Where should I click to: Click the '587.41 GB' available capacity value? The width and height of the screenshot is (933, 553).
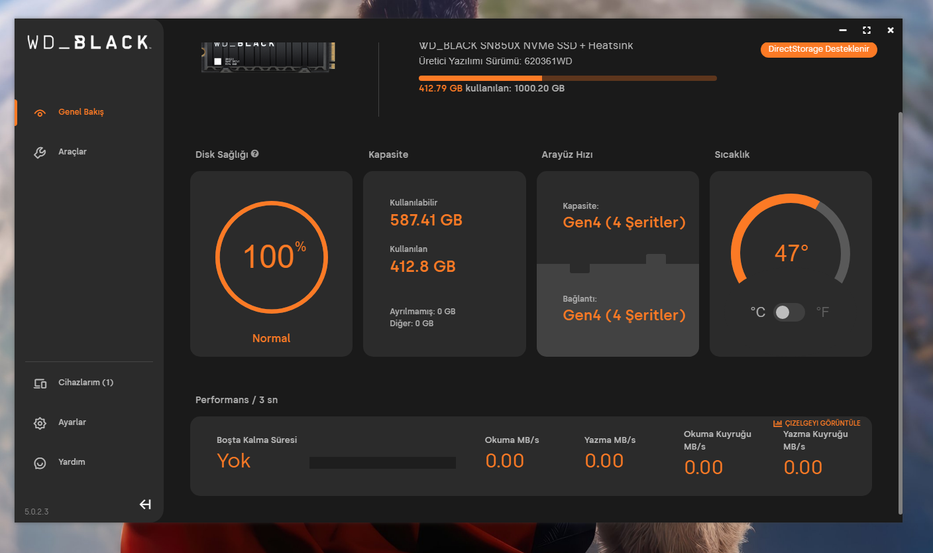click(426, 220)
